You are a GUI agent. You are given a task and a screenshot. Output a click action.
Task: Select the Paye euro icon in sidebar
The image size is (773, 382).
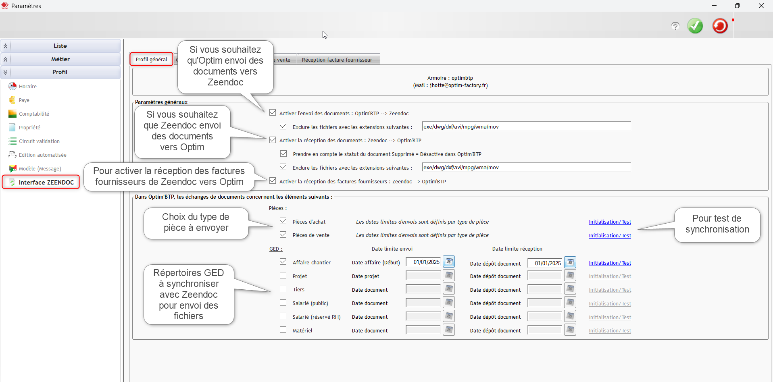(13, 100)
